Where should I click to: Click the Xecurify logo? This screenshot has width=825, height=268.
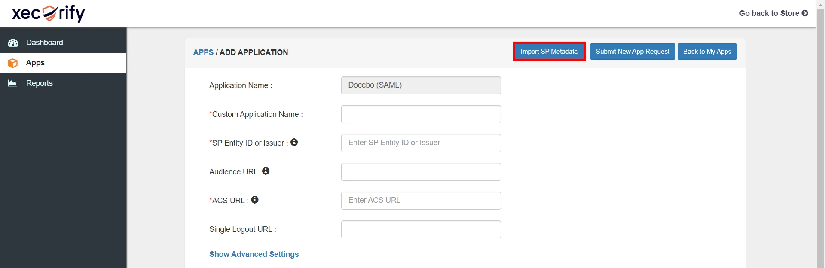pyautogui.click(x=49, y=13)
